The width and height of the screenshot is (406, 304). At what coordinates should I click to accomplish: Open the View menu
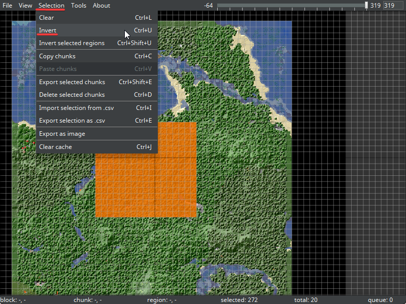click(x=25, y=6)
